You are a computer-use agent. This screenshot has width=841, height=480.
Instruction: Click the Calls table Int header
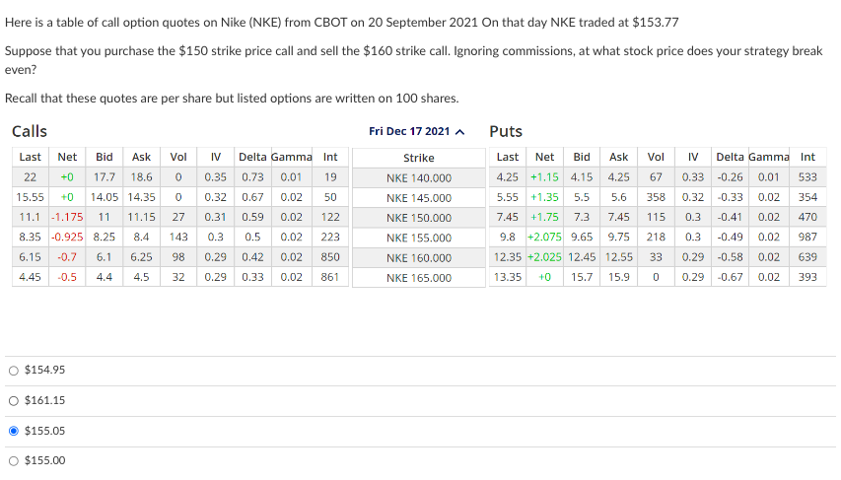[x=330, y=157]
